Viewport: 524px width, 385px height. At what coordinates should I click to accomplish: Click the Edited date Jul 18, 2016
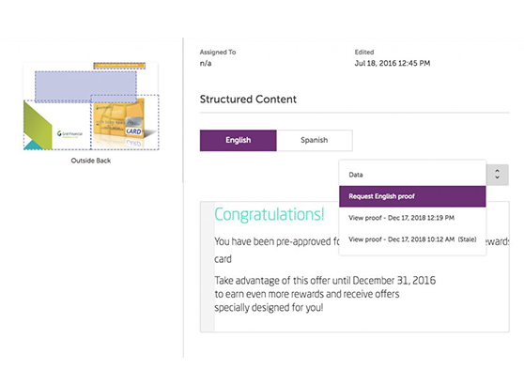coord(393,63)
